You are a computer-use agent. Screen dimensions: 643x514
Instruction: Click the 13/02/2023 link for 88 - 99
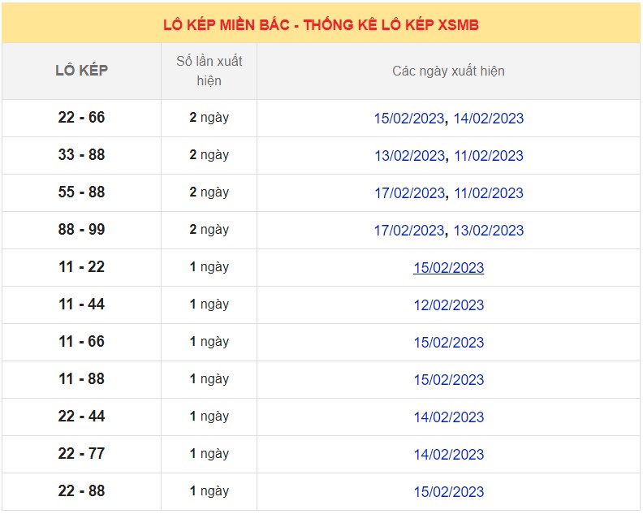(x=488, y=231)
